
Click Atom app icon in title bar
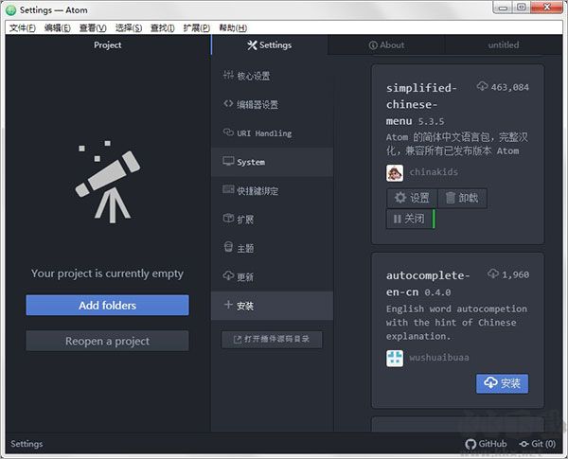[x=11, y=10]
